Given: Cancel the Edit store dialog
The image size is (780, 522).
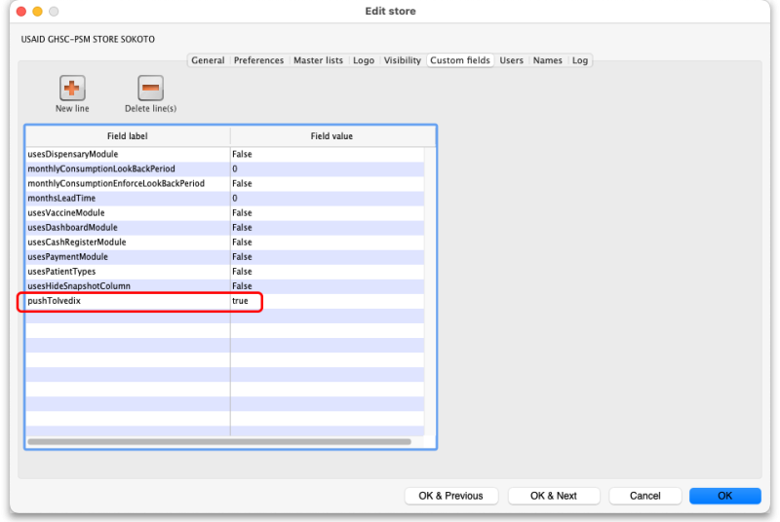Looking at the screenshot, I should coord(644,496).
